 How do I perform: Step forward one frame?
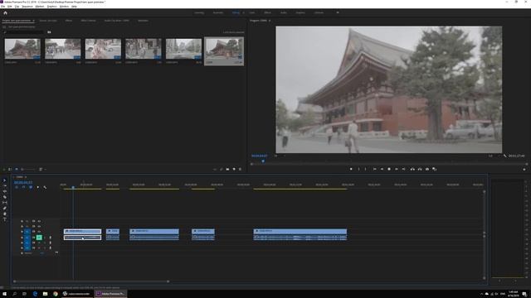coord(397,169)
